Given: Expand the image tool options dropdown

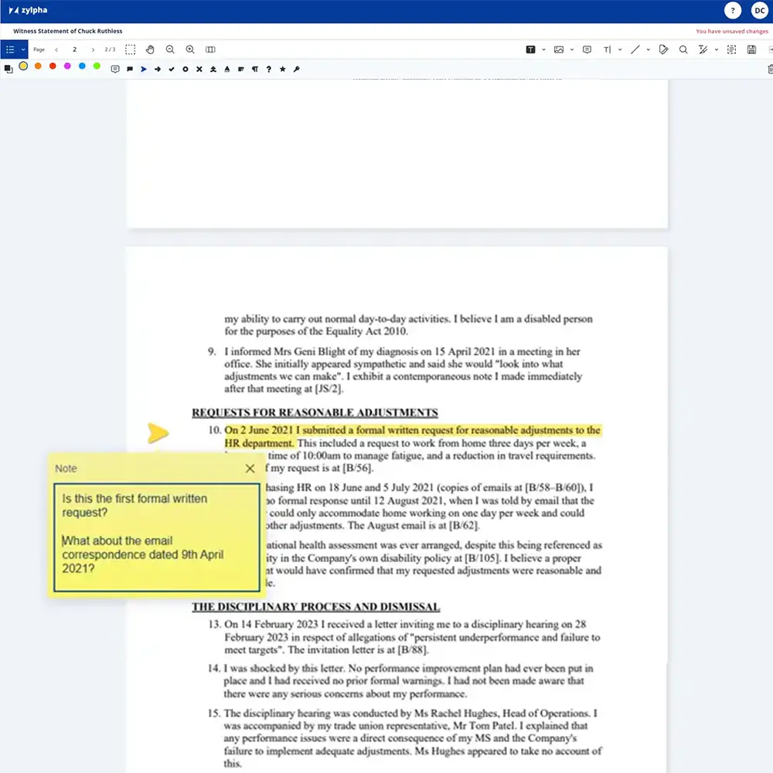Looking at the screenshot, I should [x=571, y=49].
